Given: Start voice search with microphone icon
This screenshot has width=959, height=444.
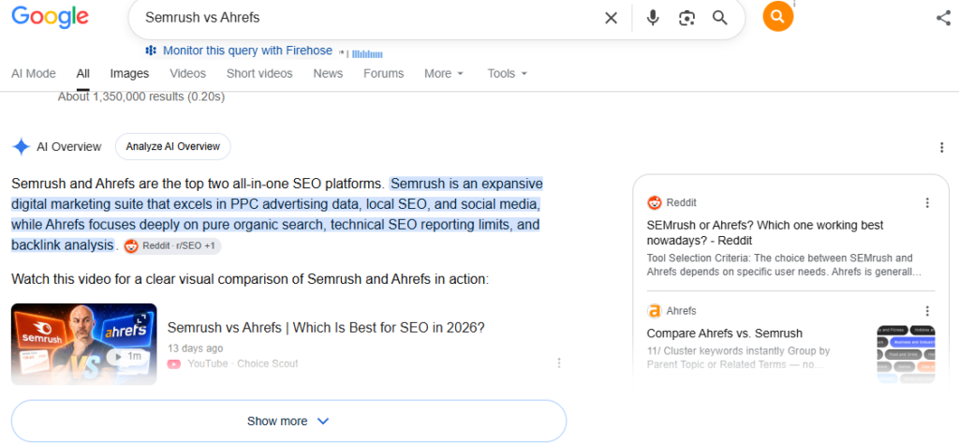Looking at the screenshot, I should coord(653,19).
